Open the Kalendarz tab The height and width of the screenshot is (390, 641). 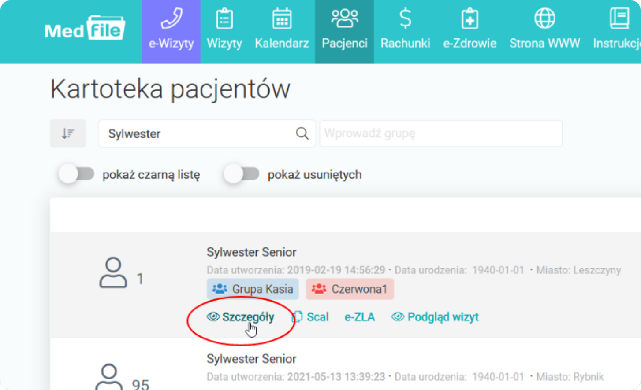(x=282, y=32)
